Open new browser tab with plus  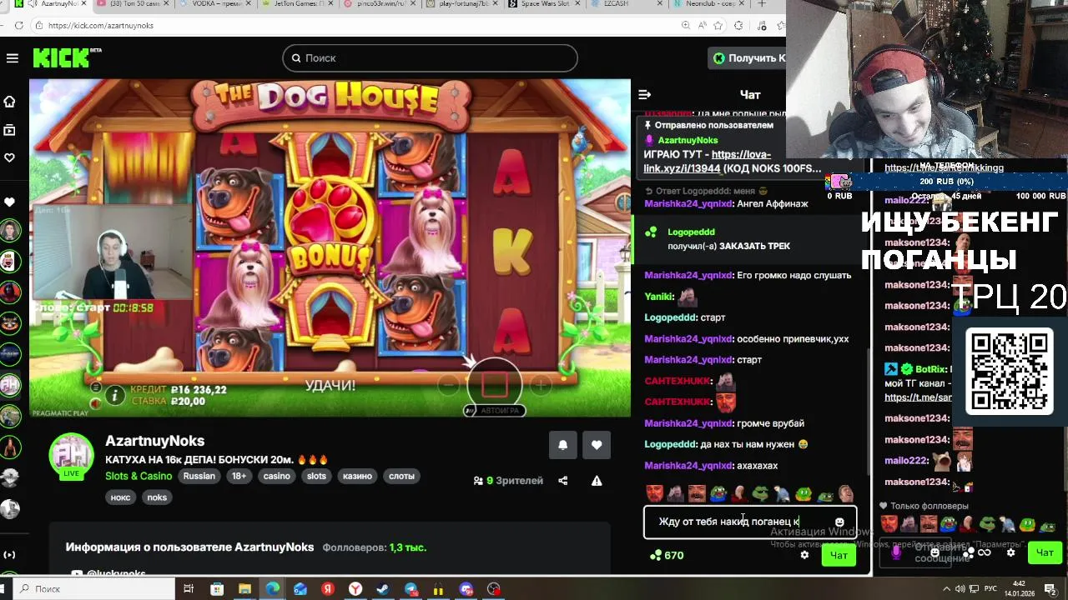pyautogui.click(x=761, y=4)
